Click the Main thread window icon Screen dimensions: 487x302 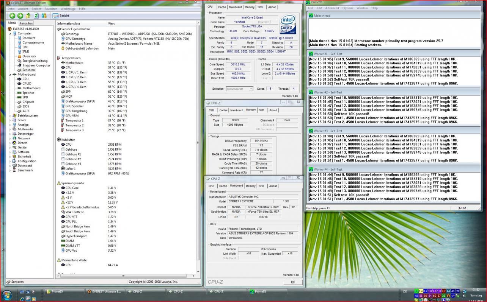click(311, 16)
